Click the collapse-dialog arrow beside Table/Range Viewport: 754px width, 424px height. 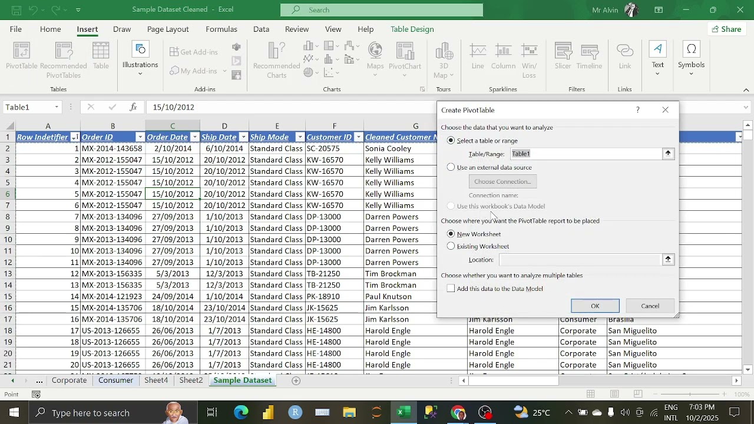point(668,154)
